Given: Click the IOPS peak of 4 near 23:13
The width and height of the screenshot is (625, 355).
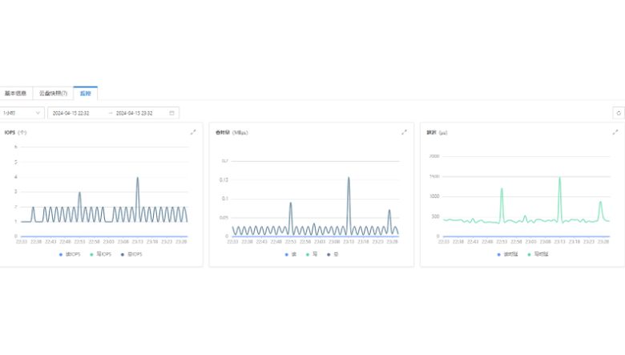Looking at the screenshot, I should point(138,178).
